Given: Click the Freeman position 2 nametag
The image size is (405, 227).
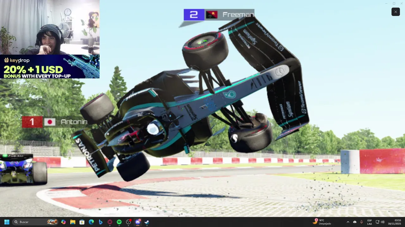Looking at the screenshot, I should click(x=219, y=15).
